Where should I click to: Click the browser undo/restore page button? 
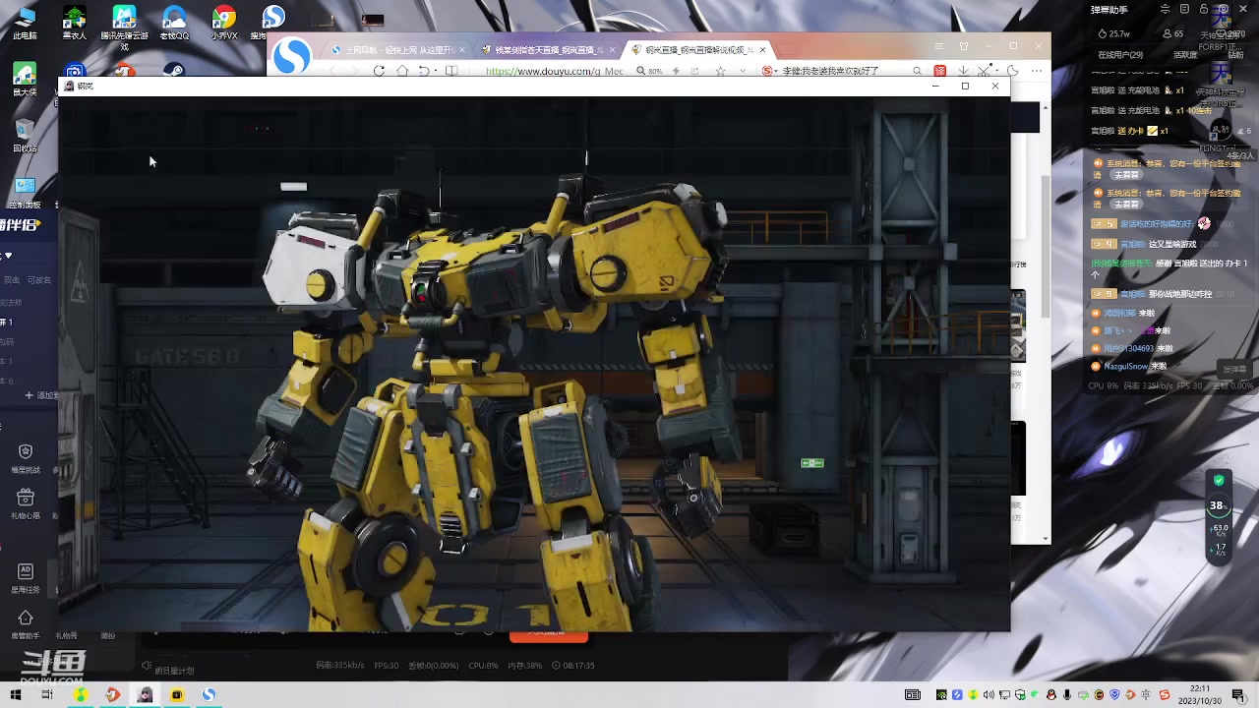424,71
